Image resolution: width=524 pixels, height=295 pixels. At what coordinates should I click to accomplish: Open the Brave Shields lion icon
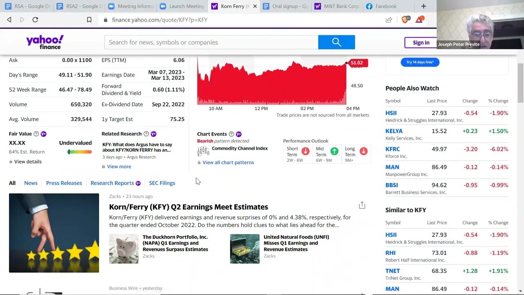click(405, 20)
